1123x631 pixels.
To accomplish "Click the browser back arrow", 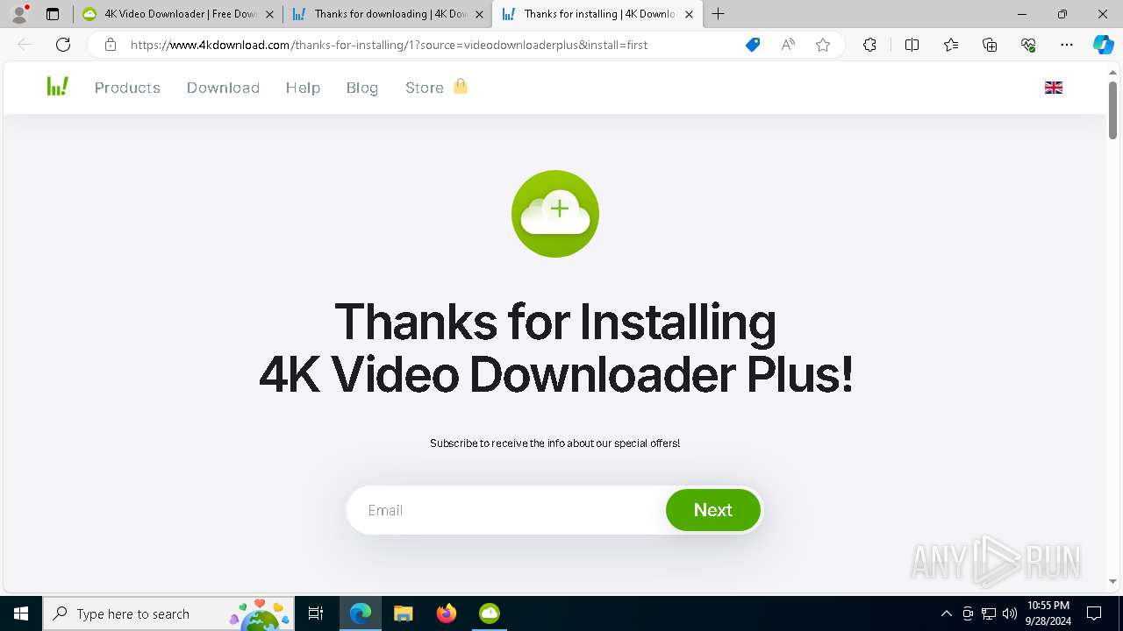I will coord(25,45).
